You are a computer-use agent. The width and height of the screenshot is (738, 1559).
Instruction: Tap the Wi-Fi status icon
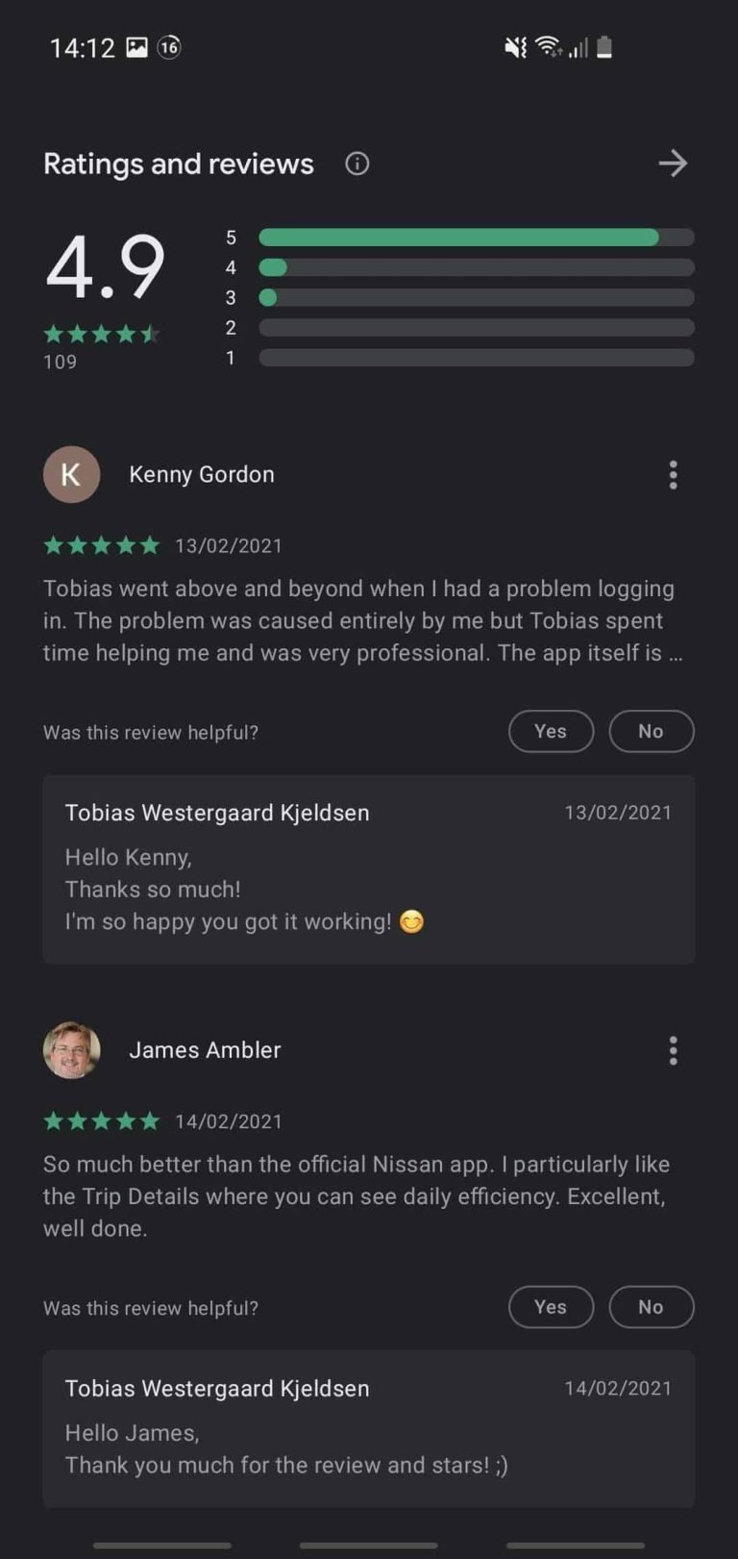click(549, 46)
